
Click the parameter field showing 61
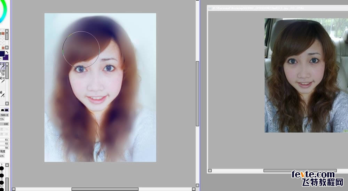(6, 140)
